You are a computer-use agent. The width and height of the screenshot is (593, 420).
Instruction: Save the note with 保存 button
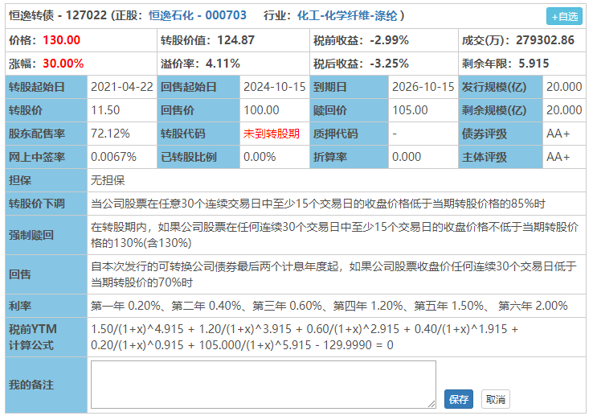tap(458, 399)
